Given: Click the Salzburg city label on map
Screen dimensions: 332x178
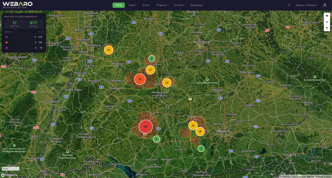Looking at the screenshot, I should (x=290, y=154).
